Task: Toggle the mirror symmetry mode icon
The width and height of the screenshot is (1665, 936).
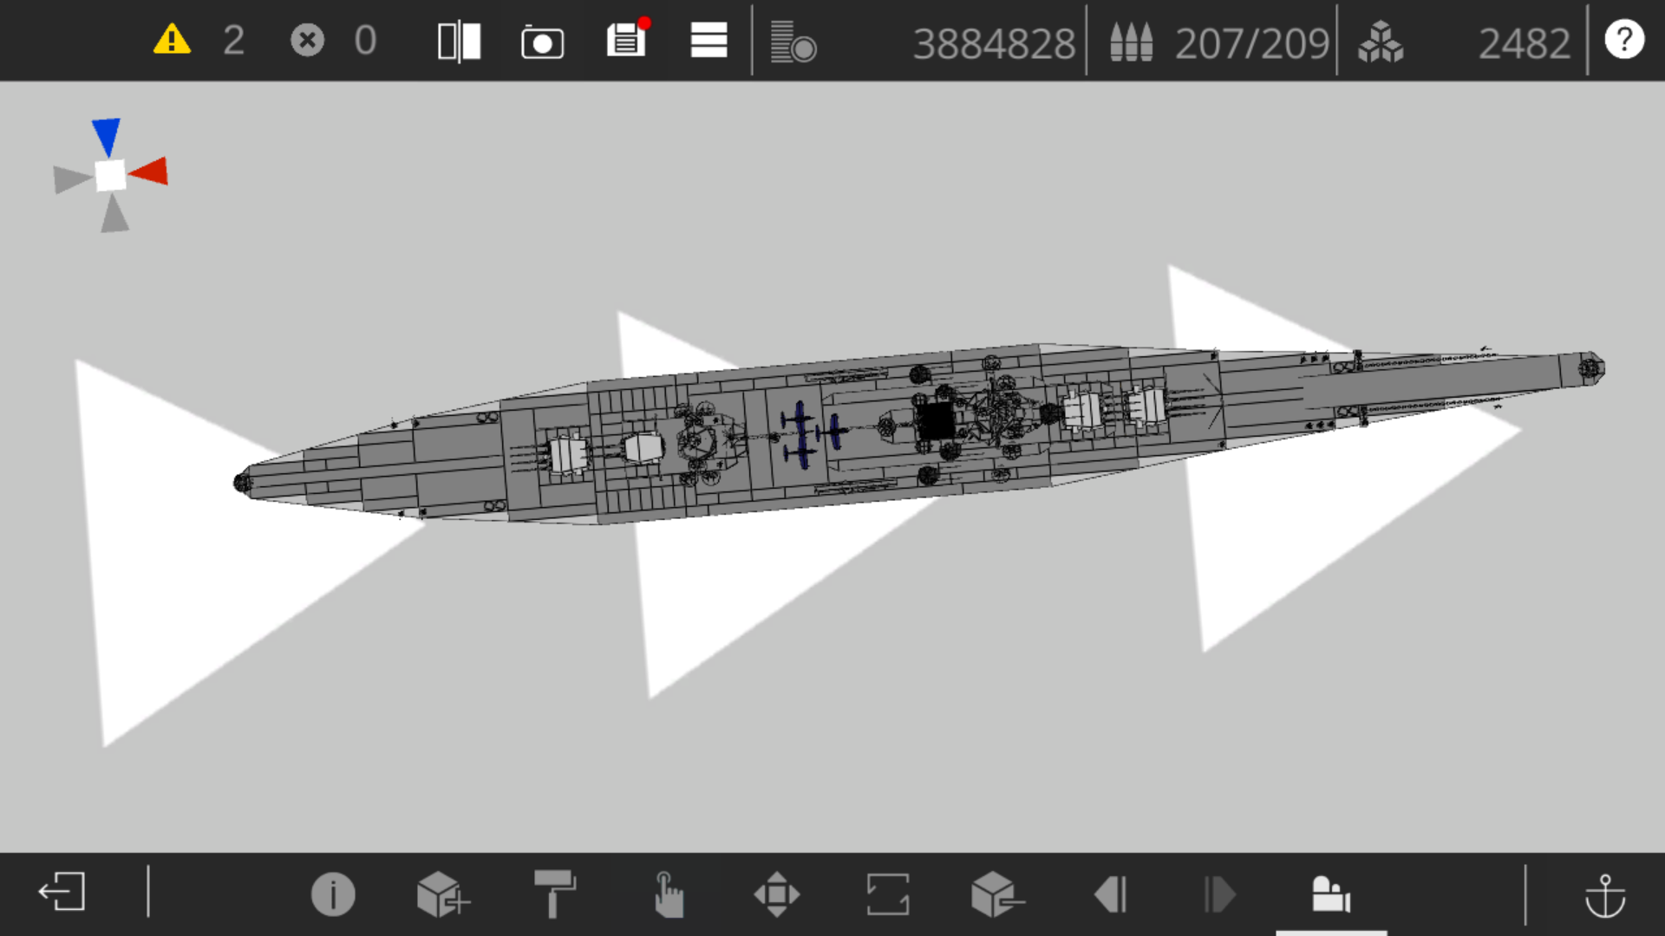Action: pos(459,42)
